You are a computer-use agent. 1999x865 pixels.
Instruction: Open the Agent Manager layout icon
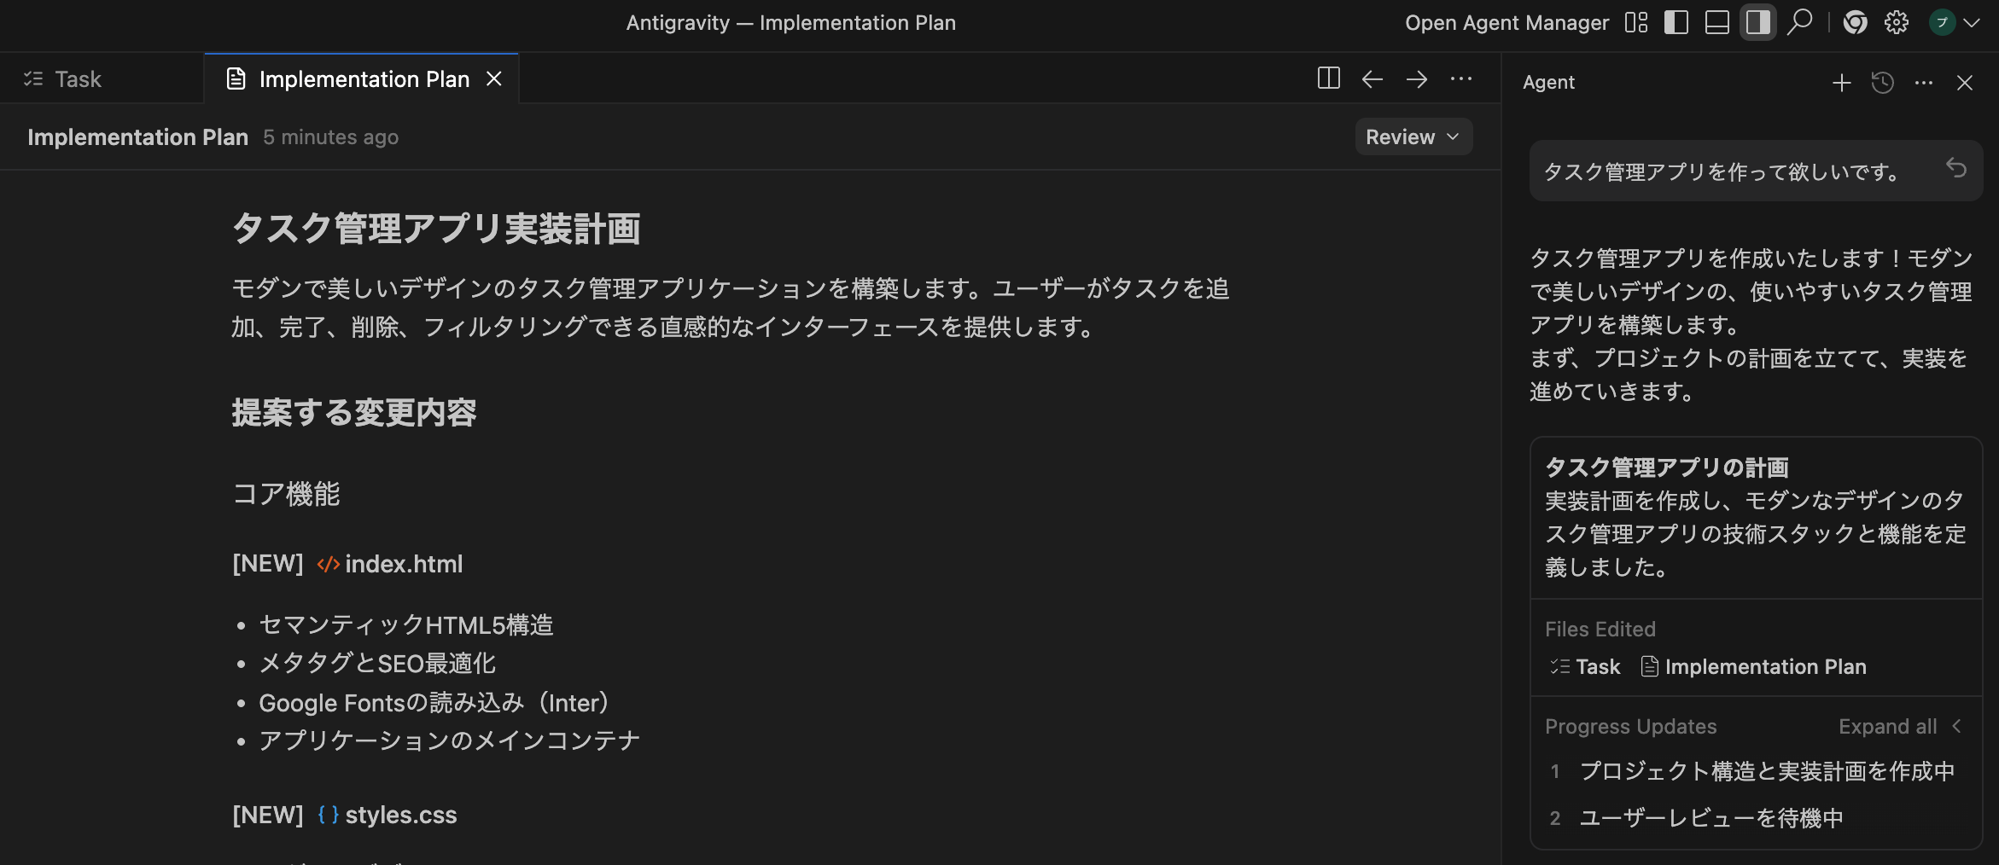point(1637,22)
